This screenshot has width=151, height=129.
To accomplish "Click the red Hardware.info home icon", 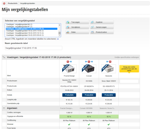I will [x=4, y=3].
